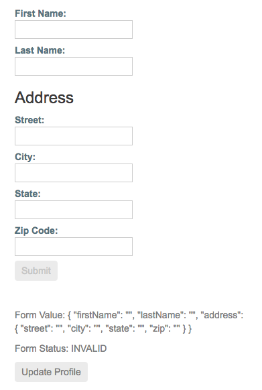Click the First Name input field
The width and height of the screenshot is (262, 390).
74,29
